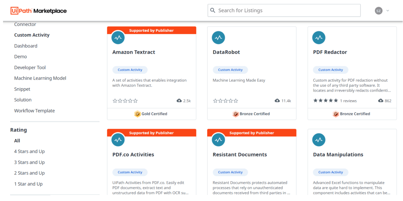Open the Data Manipulations listing title

pyautogui.click(x=338, y=155)
